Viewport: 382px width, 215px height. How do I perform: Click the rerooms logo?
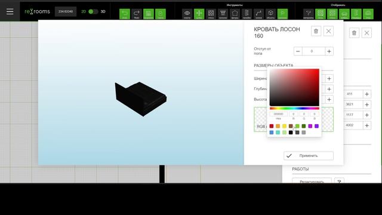pos(37,11)
